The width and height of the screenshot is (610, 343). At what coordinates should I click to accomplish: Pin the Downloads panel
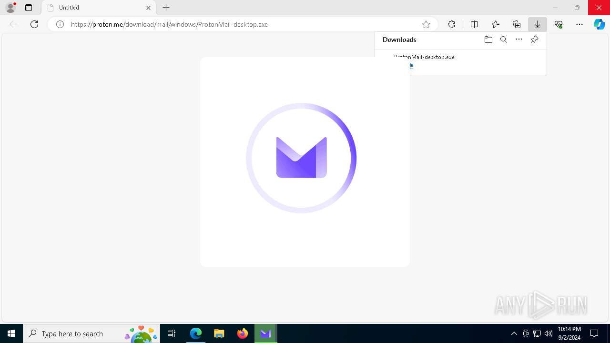(x=535, y=40)
